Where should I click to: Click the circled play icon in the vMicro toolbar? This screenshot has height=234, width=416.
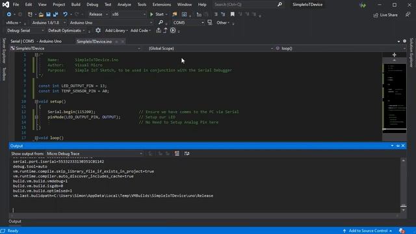[x=173, y=31]
